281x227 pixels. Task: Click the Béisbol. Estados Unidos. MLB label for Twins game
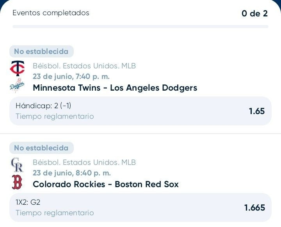84,66
